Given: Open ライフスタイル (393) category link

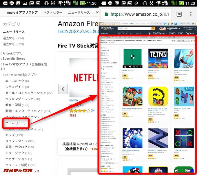Looking at the screenshot, I should click(21, 141).
